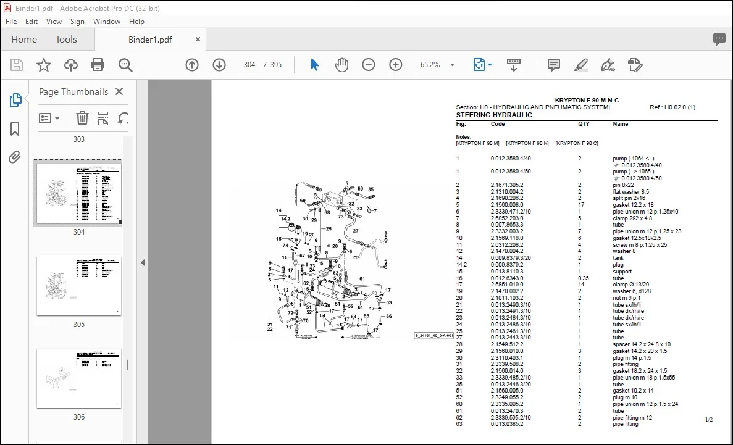Viewport: 733px width, 445px height.
Task: Click part code 0.013.0385.2 in last row
Action: pos(507,424)
